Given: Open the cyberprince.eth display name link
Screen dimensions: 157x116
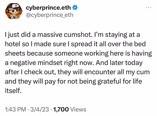Looking at the screenshot, I should coord(48,8).
